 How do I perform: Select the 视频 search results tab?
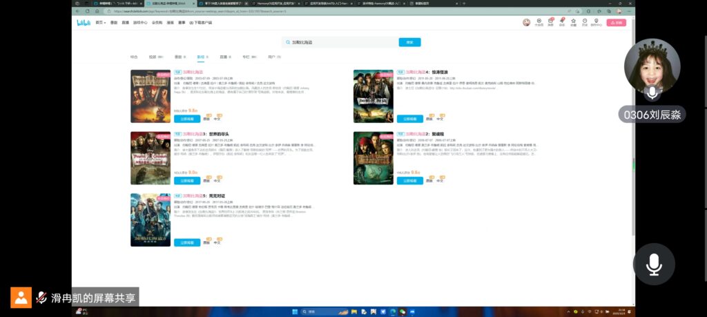156,57
